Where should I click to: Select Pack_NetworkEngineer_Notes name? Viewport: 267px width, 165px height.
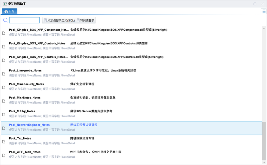coord(29,125)
